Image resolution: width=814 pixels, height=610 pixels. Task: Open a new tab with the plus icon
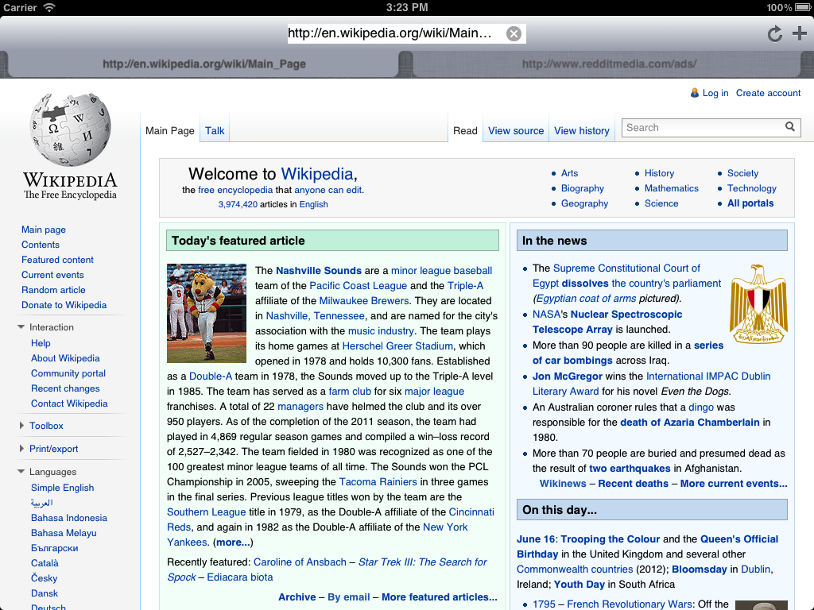800,33
